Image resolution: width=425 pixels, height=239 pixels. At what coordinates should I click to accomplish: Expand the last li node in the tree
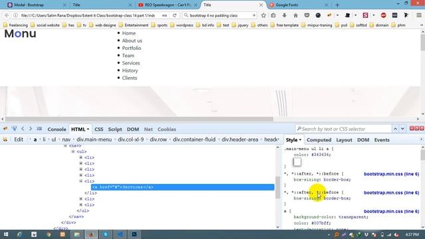(x=81, y=205)
